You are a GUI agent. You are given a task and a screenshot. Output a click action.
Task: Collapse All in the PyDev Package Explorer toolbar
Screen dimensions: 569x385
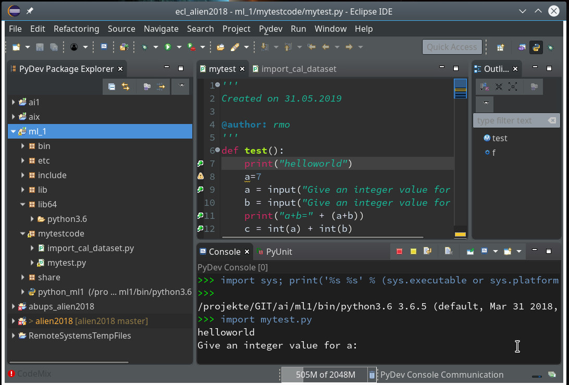point(112,86)
